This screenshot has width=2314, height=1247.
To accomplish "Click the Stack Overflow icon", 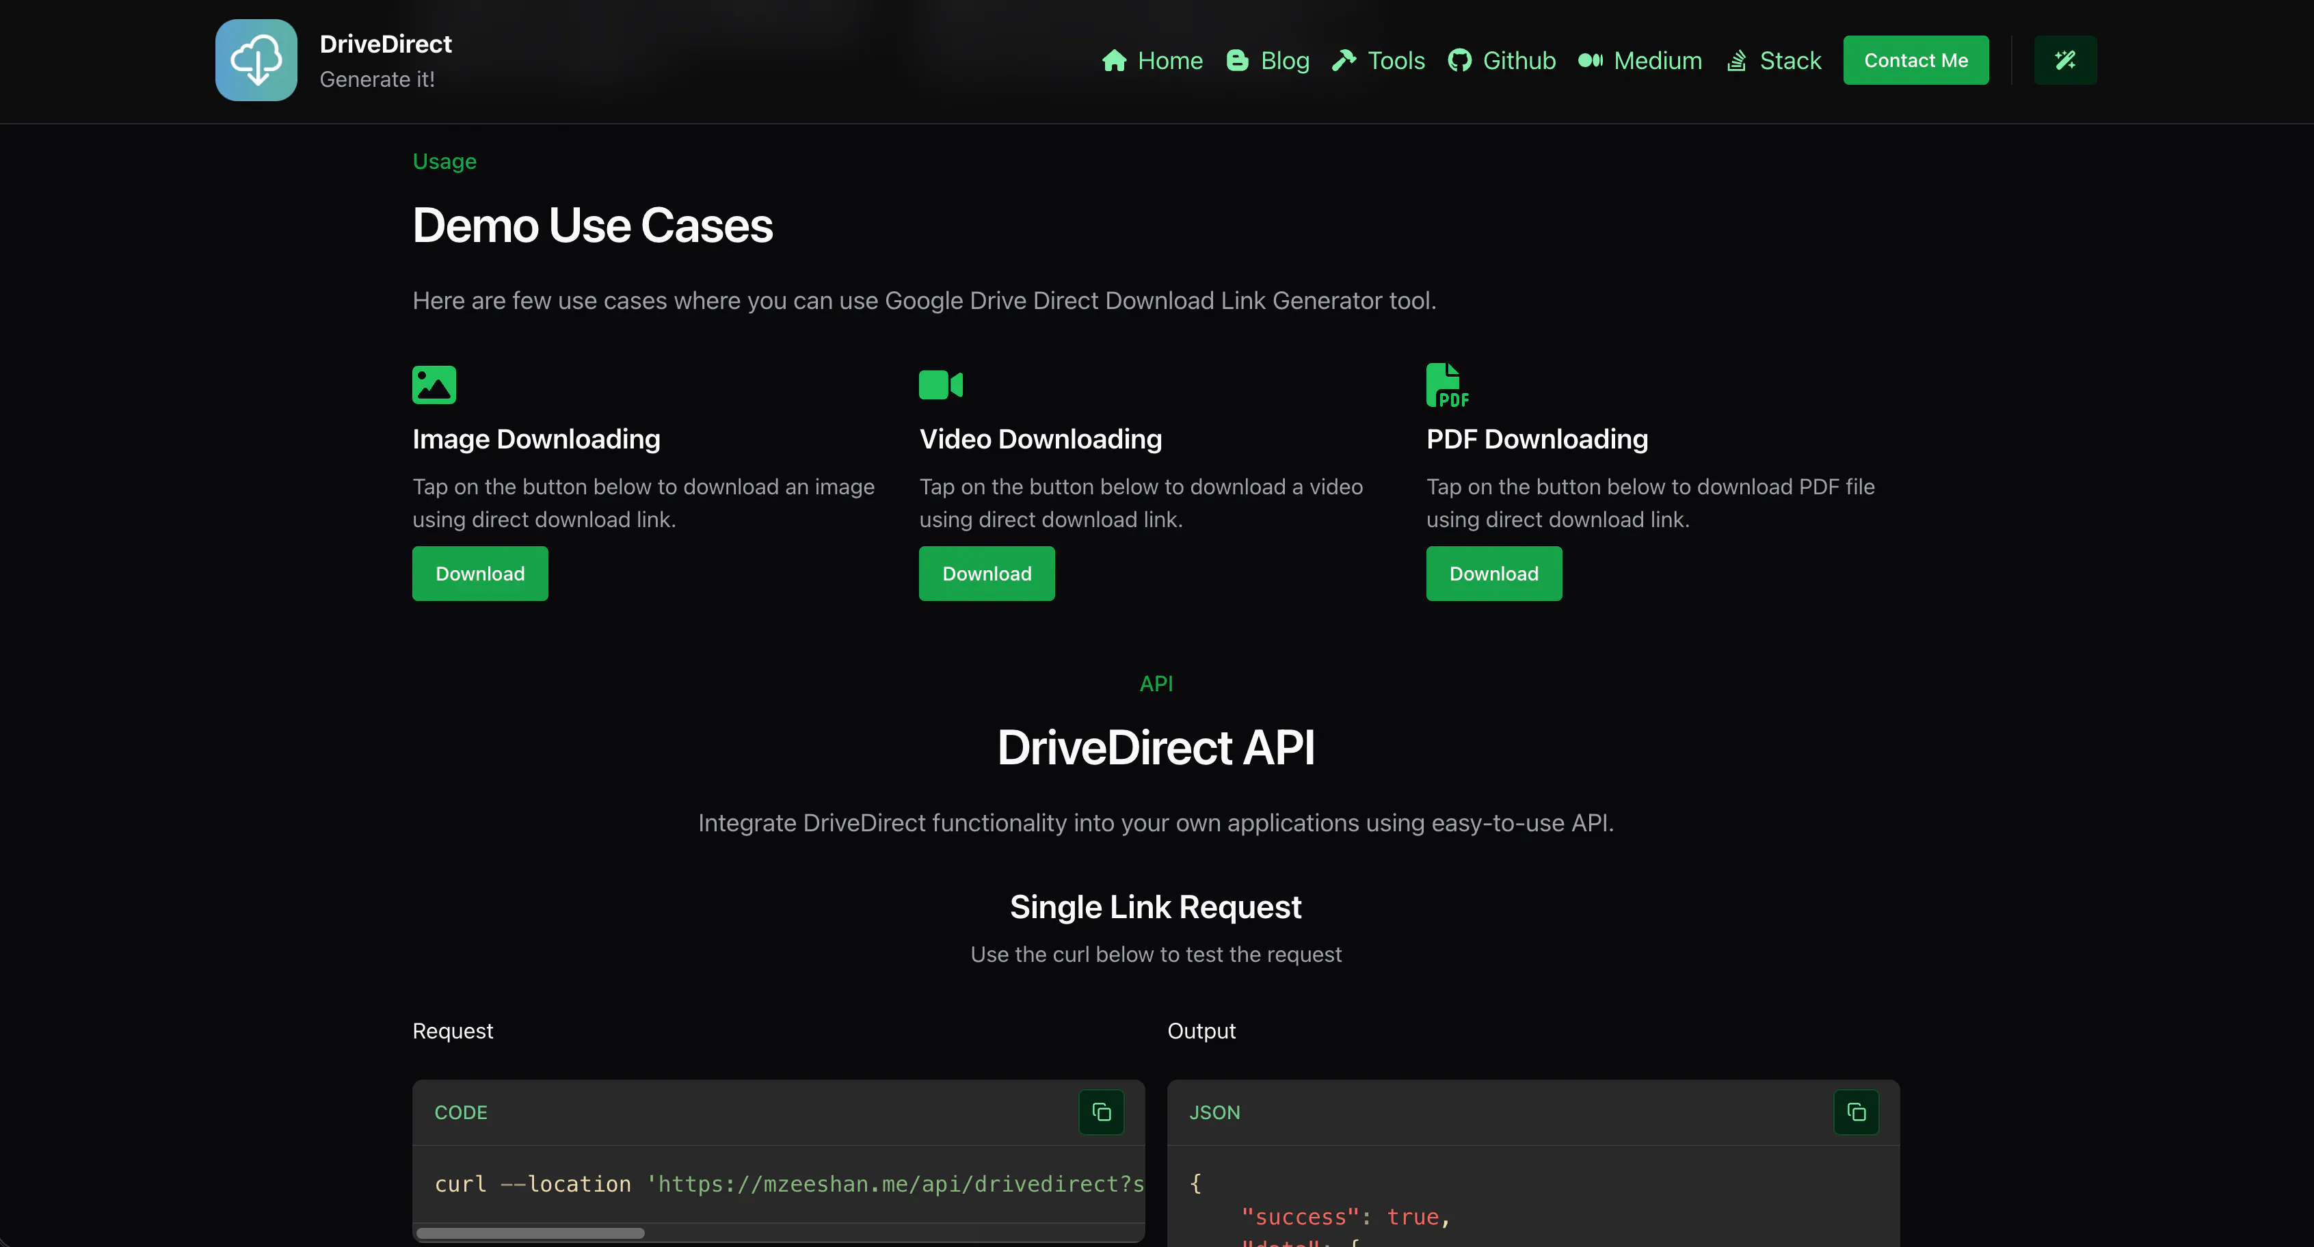I will click(1736, 60).
